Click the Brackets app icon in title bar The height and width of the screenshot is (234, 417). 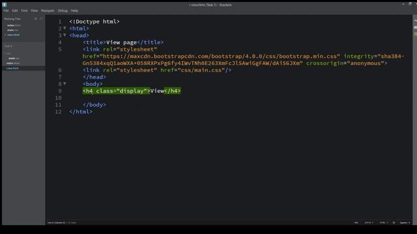(5, 5)
